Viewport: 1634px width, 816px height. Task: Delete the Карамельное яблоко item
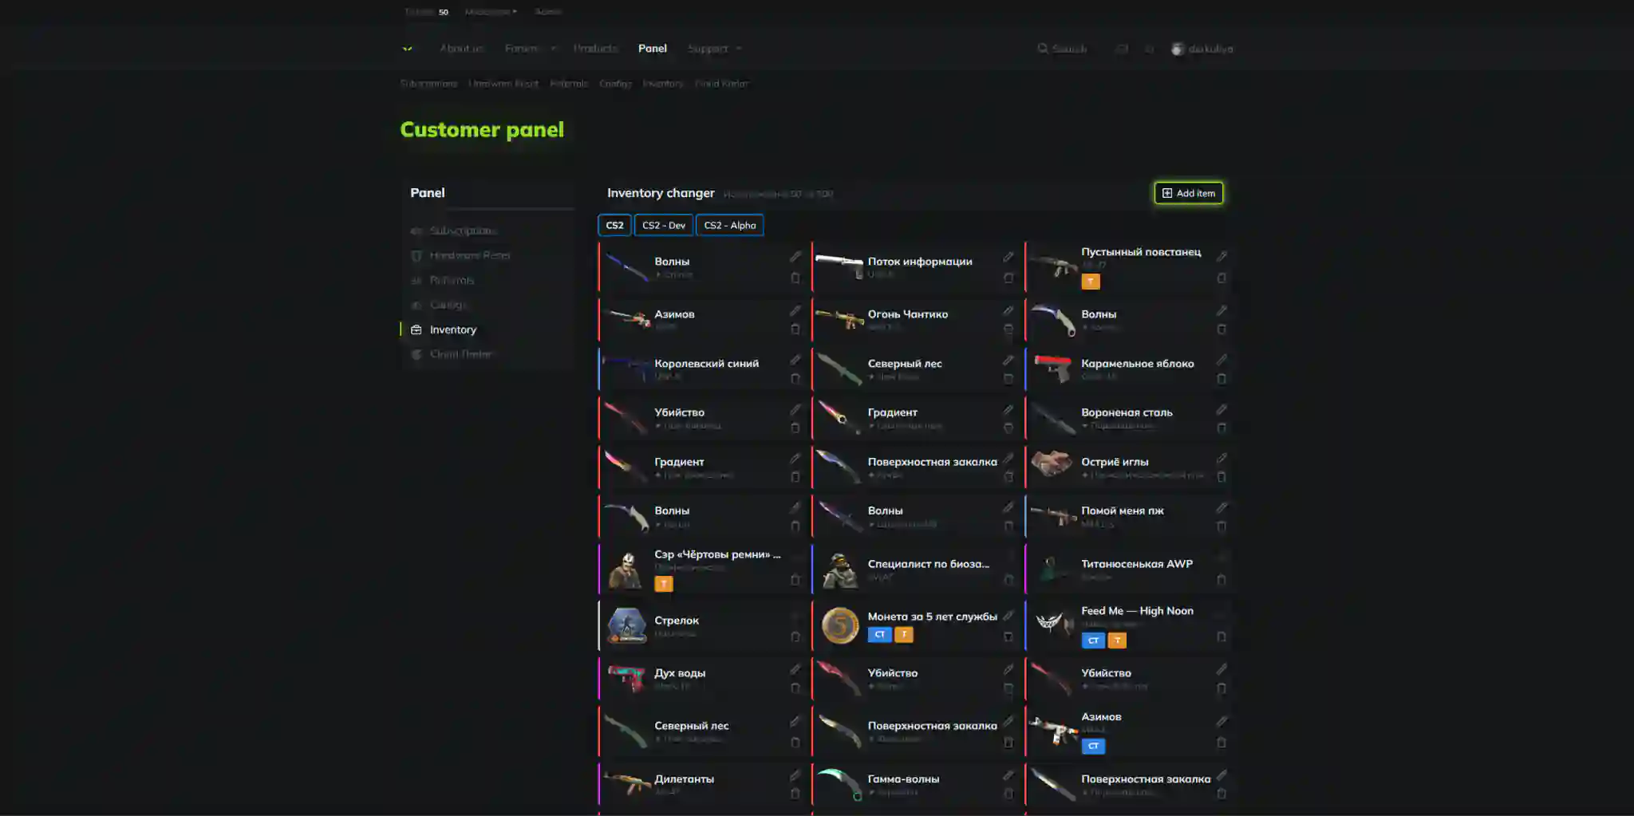pos(1222,379)
